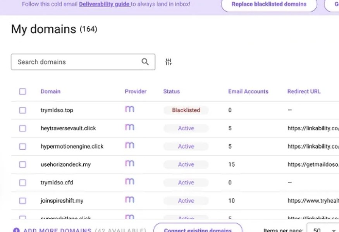
Task: Click the plus icon beside Add More Domains
Action: (16, 230)
